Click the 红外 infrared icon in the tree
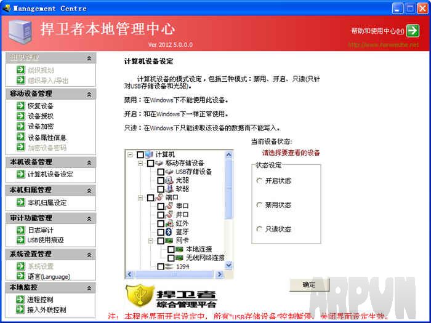Screen dimensions: 431x323 tap(169, 223)
